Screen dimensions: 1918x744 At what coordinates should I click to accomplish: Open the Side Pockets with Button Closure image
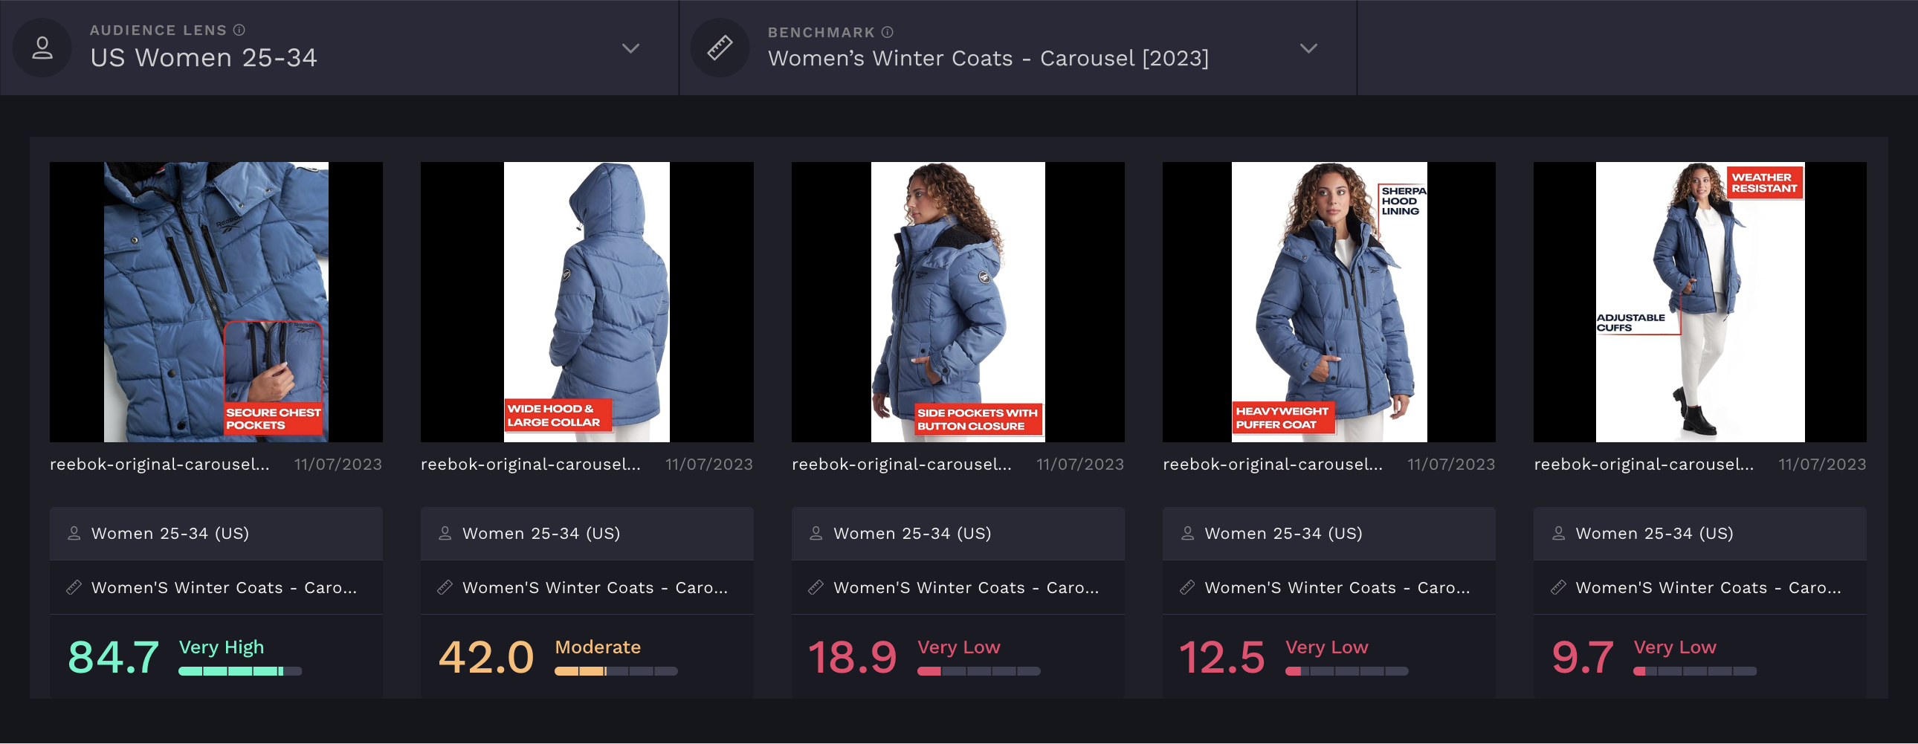coord(958,302)
